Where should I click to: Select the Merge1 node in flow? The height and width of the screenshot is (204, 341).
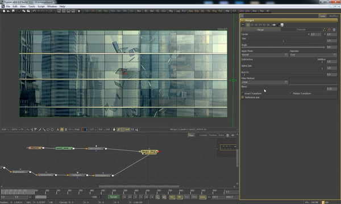click(x=149, y=151)
